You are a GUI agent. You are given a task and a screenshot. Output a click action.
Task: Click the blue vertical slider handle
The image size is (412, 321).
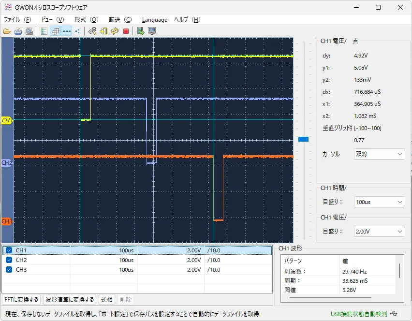click(x=303, y=139)
